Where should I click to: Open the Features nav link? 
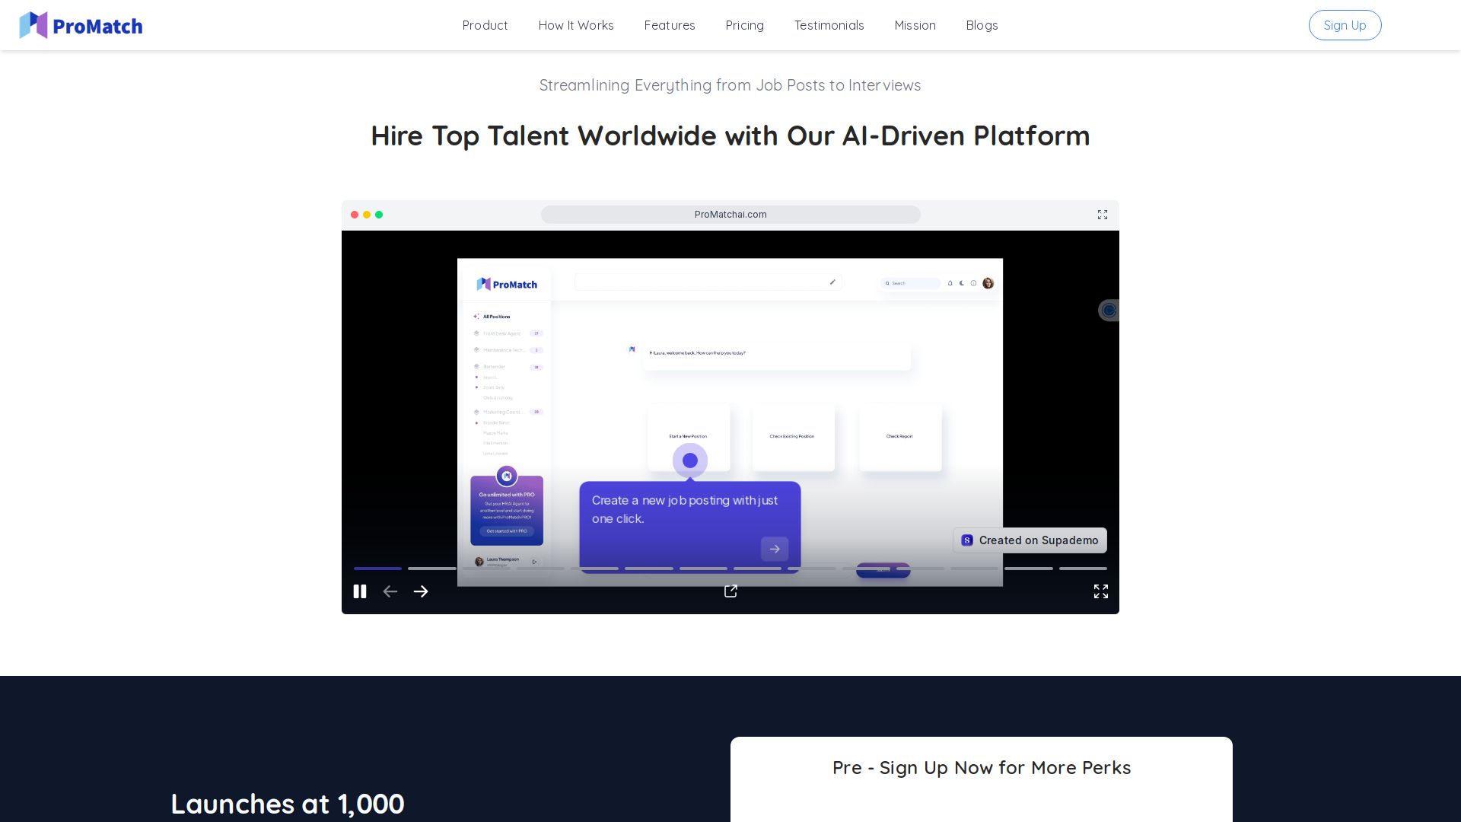(x=670, y=25)
